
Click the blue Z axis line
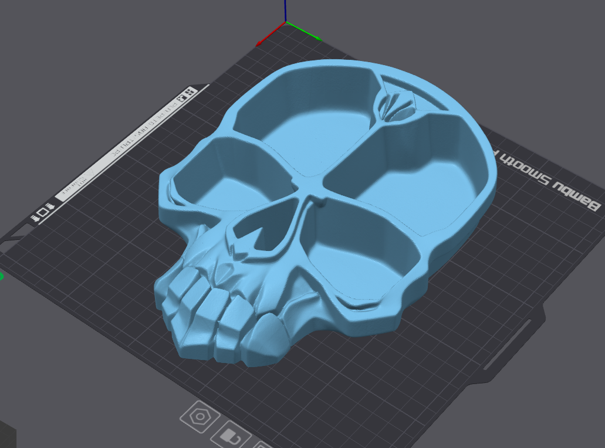(285, 9)
